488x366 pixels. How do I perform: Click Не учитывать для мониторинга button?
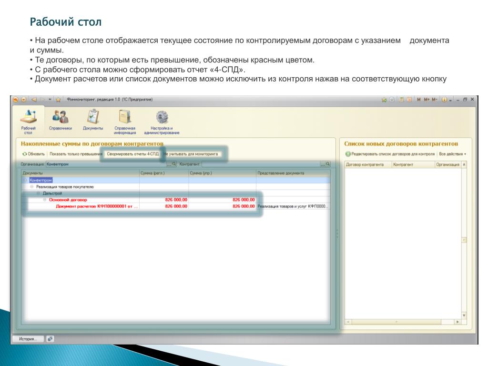tap(191, 154)
